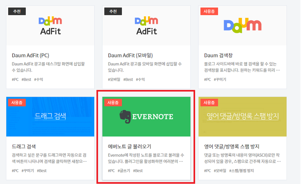Image resolution: width=301 pixels, height=184 pixels.
Task: Click the 영어 댓글 spam plugin description text
Action: tap(242, 158)
